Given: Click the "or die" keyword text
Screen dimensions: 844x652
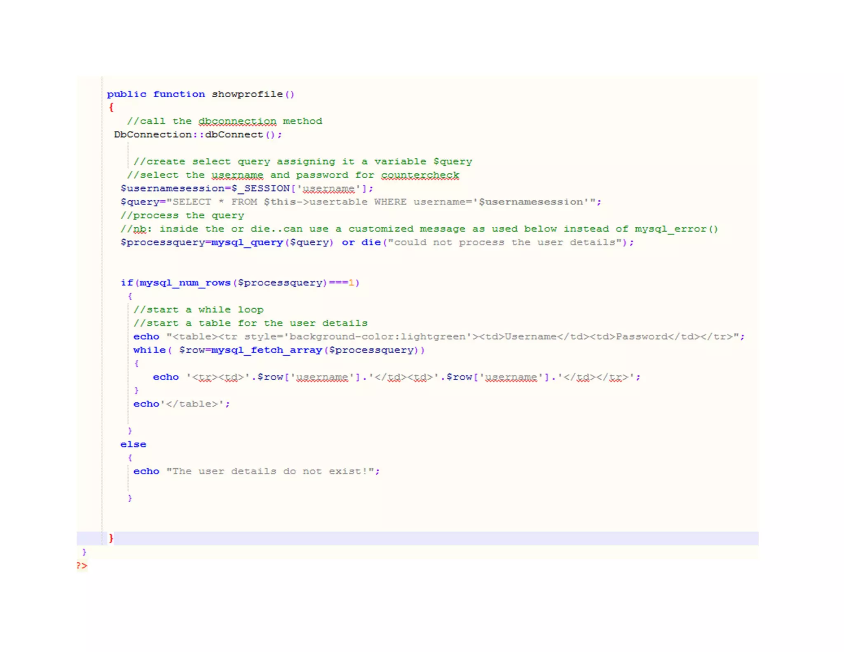Looking at the screenshot, I should (361, 242).
